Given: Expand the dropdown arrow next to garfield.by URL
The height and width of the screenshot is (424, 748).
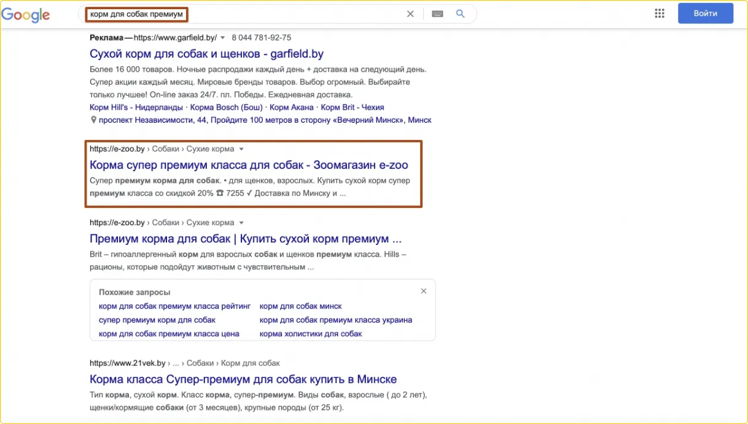Looking at the screenshot, I should click(x=223, y=38).
